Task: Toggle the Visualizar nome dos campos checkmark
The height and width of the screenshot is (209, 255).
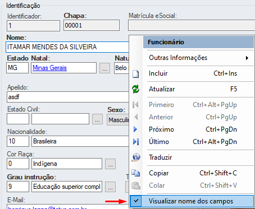Action: 136,201
